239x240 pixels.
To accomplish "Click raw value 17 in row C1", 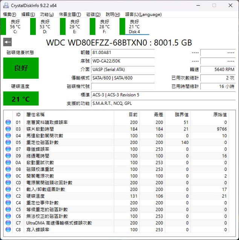I will pos(224,189).
